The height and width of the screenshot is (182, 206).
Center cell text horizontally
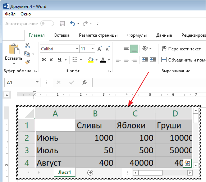[x=126, y=60]
